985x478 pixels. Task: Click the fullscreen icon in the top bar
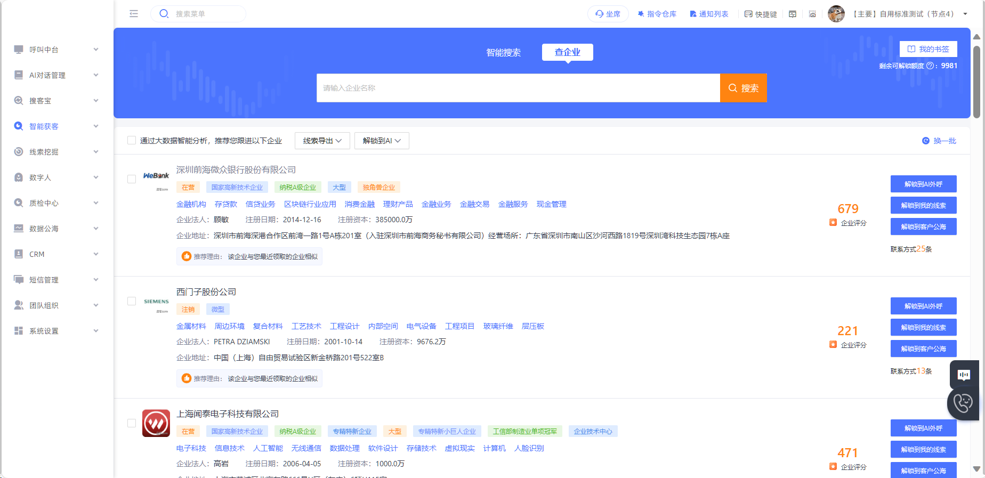812,14
